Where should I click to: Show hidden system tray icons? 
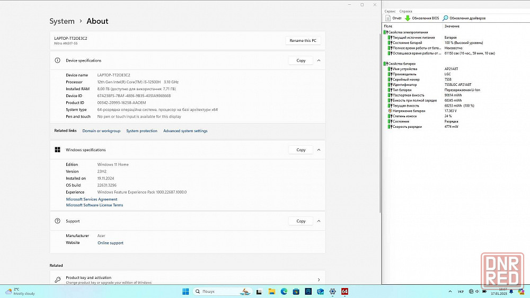coord(450,292)
